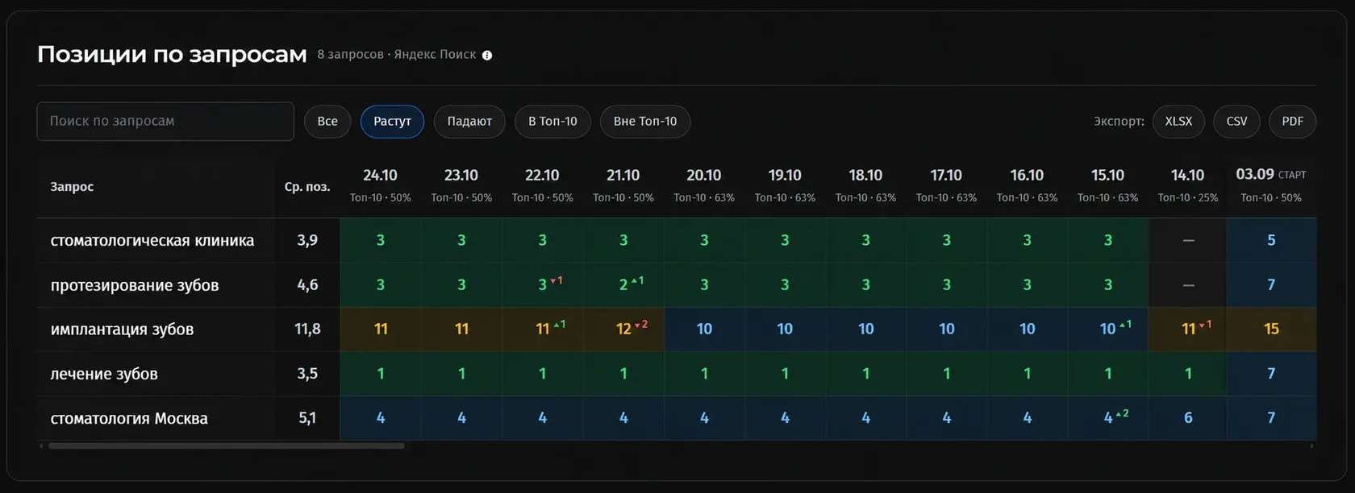1355x493 pixels.
Task: Filter by В Топ-10
Action: (552, 122)
